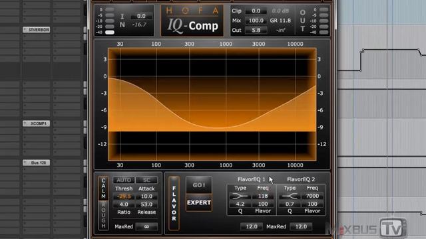The height and width of the screenshot is (239, 426).
Task: Click the 0.0 dB clip readout
Action: tap(280, 11)
